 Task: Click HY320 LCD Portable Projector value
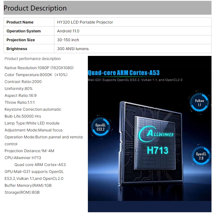coord(85,22)
